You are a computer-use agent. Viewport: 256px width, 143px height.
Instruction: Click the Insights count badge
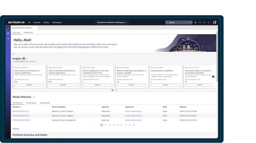click(x=24, y=59)
